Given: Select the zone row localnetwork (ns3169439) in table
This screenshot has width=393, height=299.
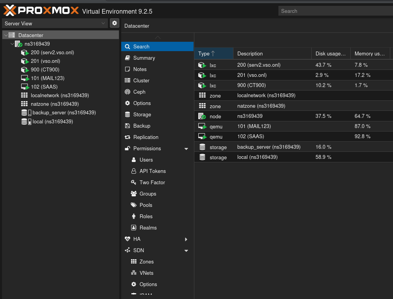Looking at the screenshot, I should (294, 96).
